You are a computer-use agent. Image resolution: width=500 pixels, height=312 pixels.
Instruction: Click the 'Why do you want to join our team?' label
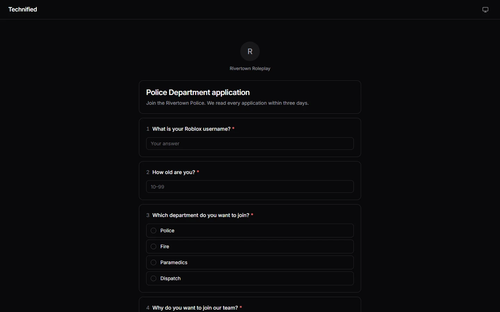click(195, 308)
